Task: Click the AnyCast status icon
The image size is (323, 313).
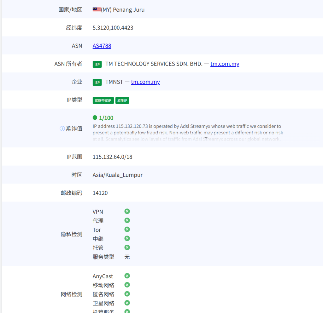Action: tap(127, 276)
